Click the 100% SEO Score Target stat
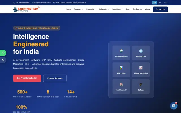 point(21,109)
